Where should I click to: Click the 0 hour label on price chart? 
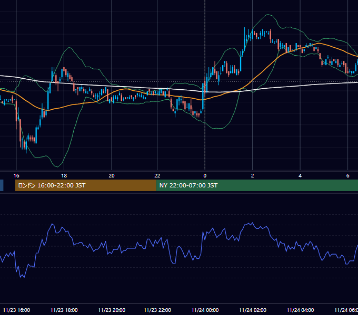[x=205, y=176]
